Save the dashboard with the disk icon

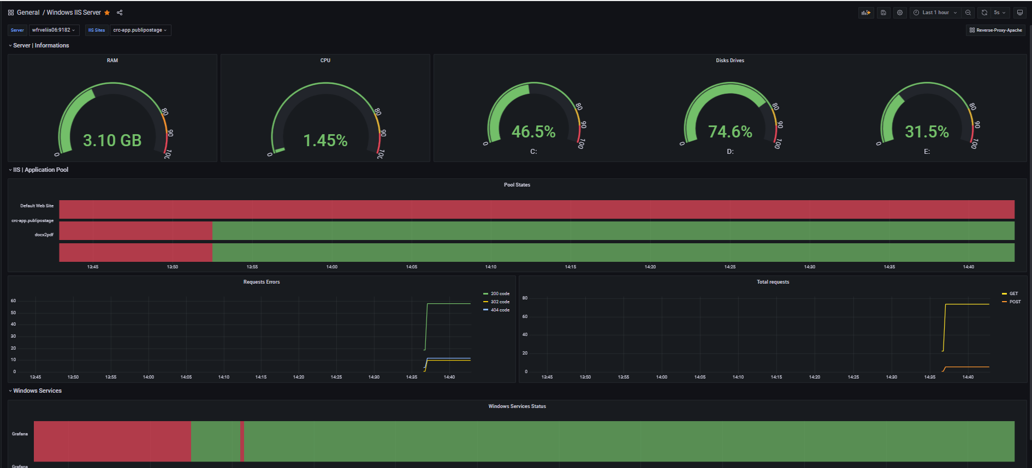[x=883, y=13]
